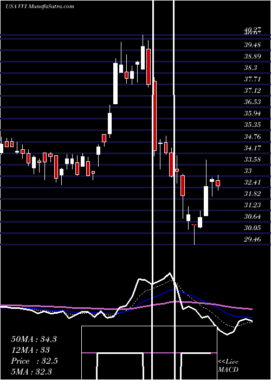Click the last red candlestick near 32.41
This screenshot has height=380, width=271.
(218, 183)
